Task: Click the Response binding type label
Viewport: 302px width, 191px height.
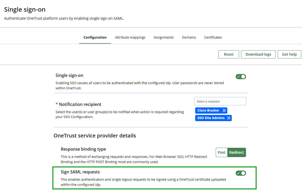Action: click(83, 149)
